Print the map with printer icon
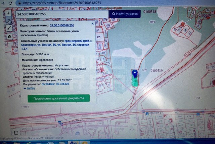Image resolution: width=215 pixels, height=144 pixels. [9, 37]
